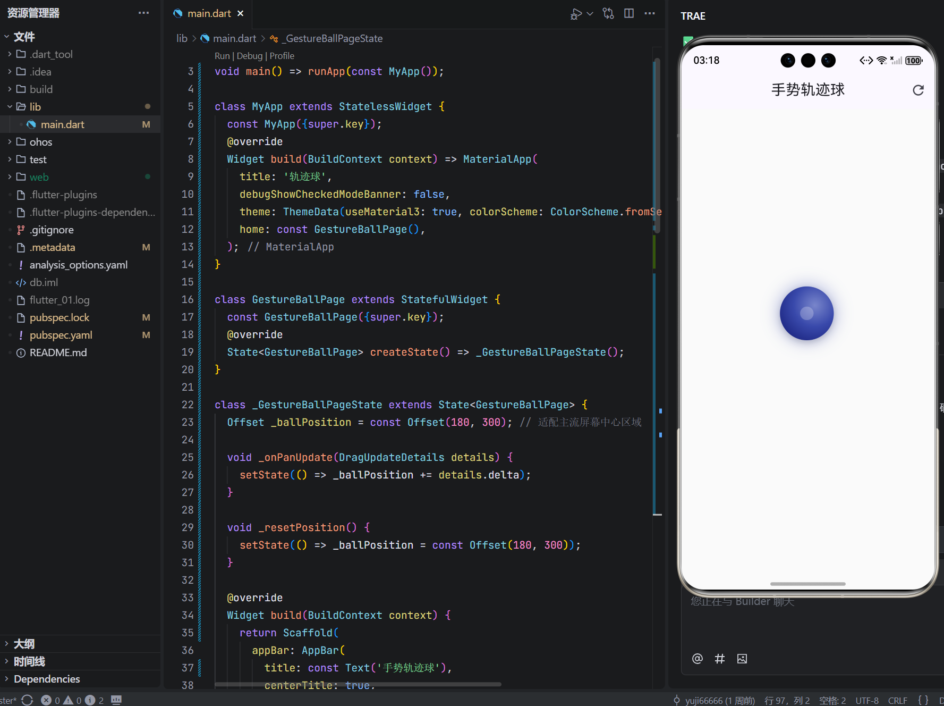Expand the ohos folder
944x706 pixels.
click(80, 142)
